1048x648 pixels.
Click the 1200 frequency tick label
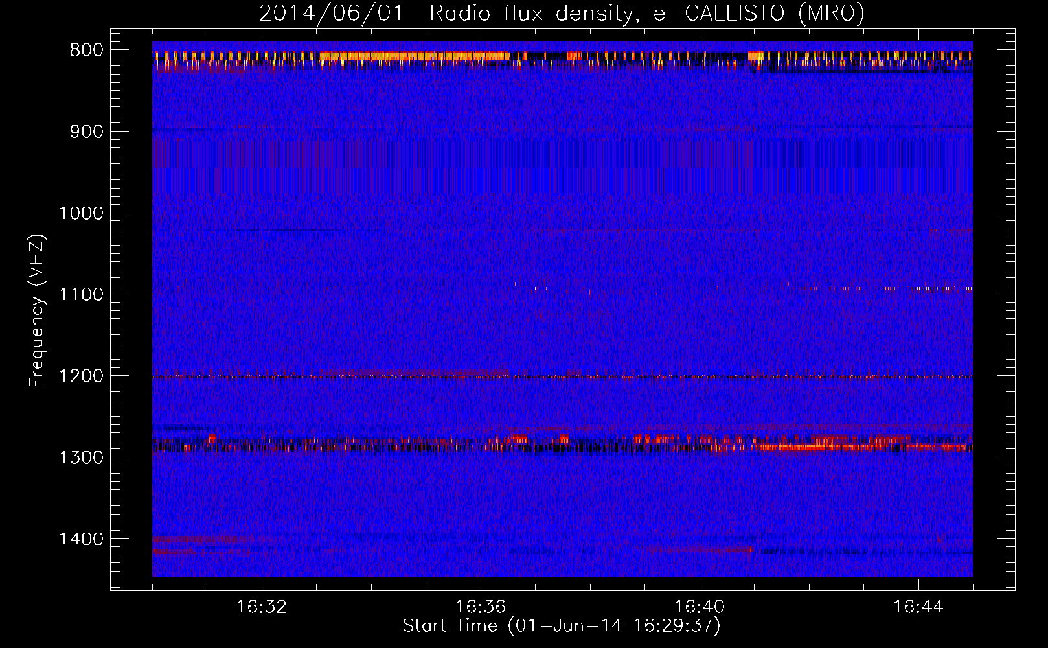[x=81, y=376]
